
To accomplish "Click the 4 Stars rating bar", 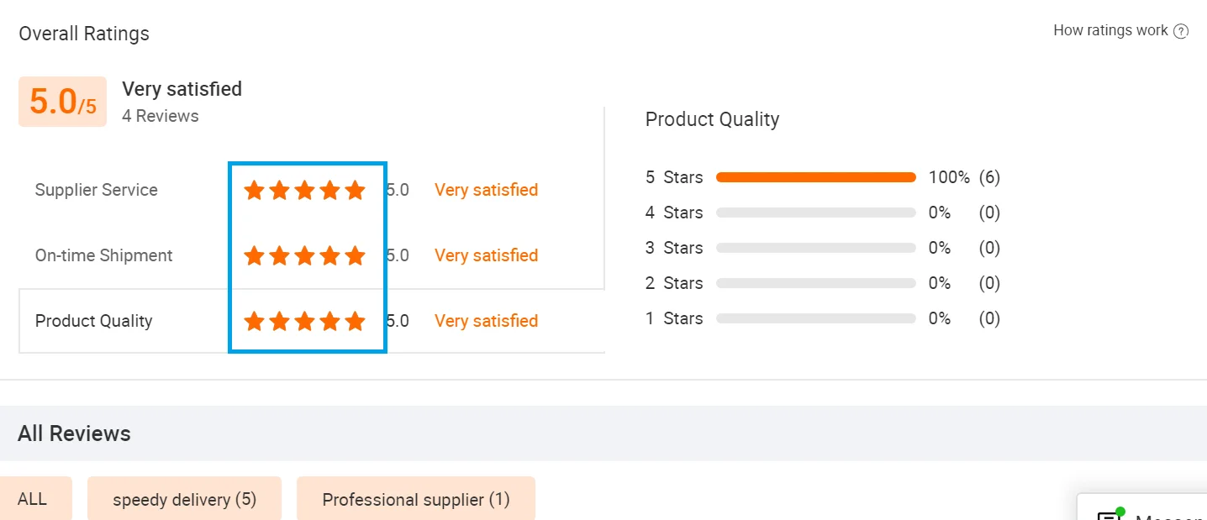I will pos(815,213).
